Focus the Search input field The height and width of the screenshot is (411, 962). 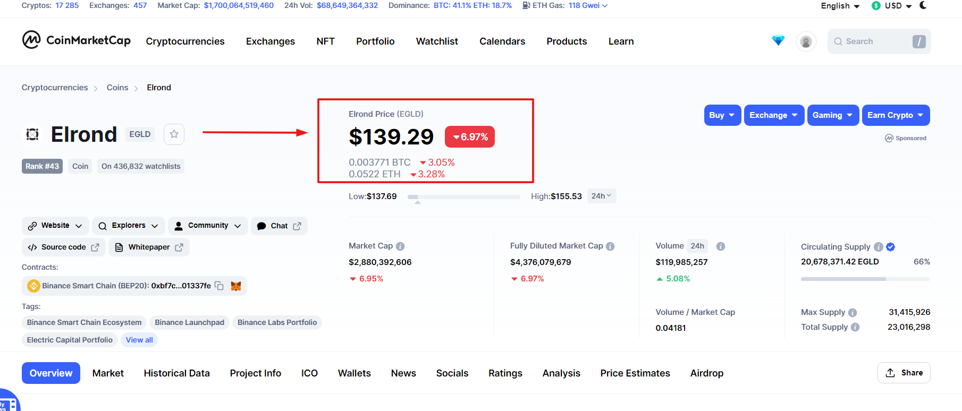[x=879, y=41]
